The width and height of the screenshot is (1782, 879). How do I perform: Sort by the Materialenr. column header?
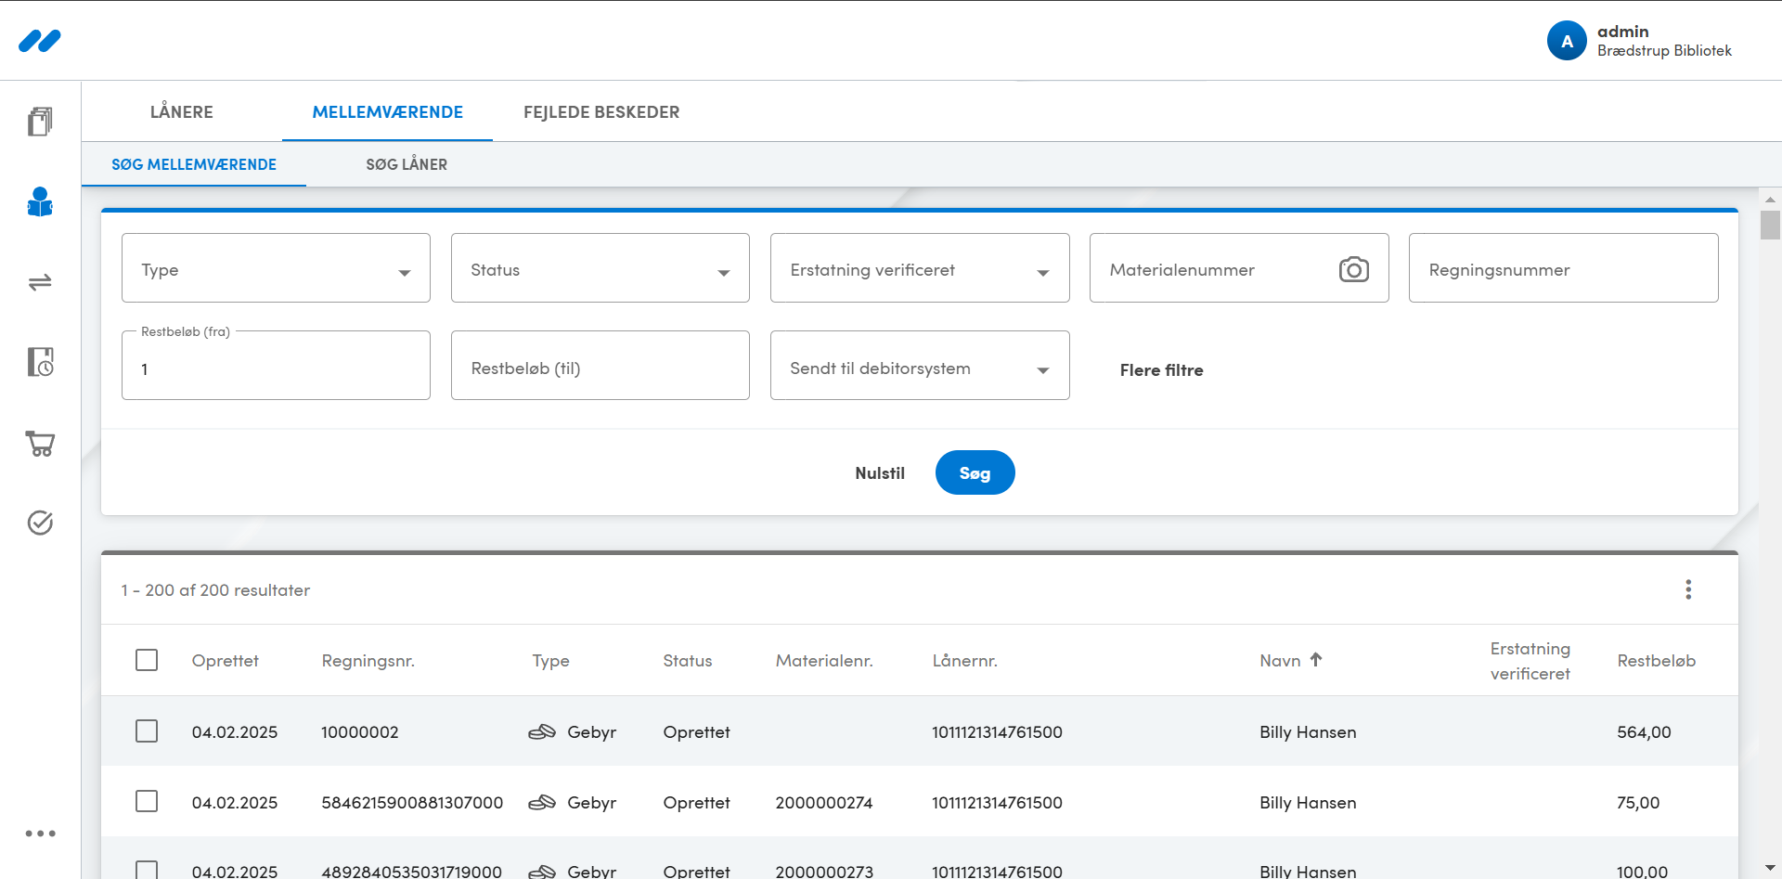[824, 661]
